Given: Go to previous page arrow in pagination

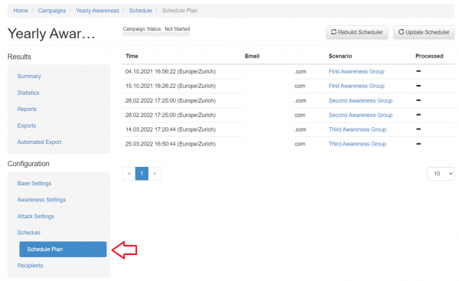Looking at the screenshot, I should click(x=129, y=174).
